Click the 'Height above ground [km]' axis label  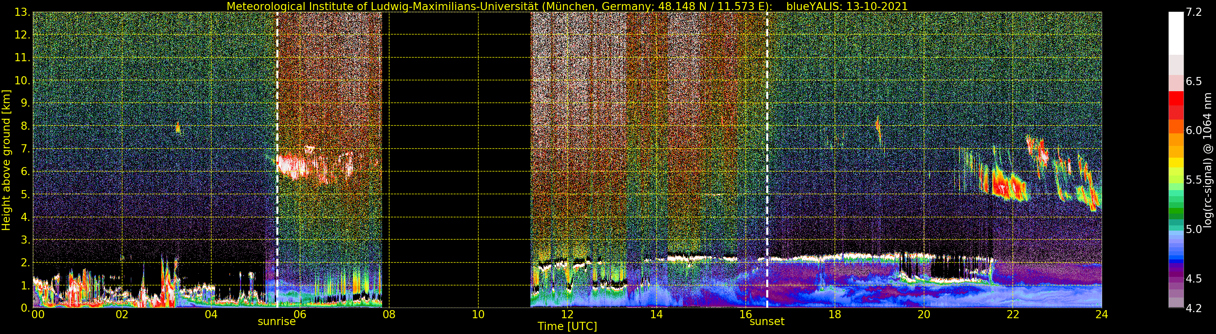(6, 160)
